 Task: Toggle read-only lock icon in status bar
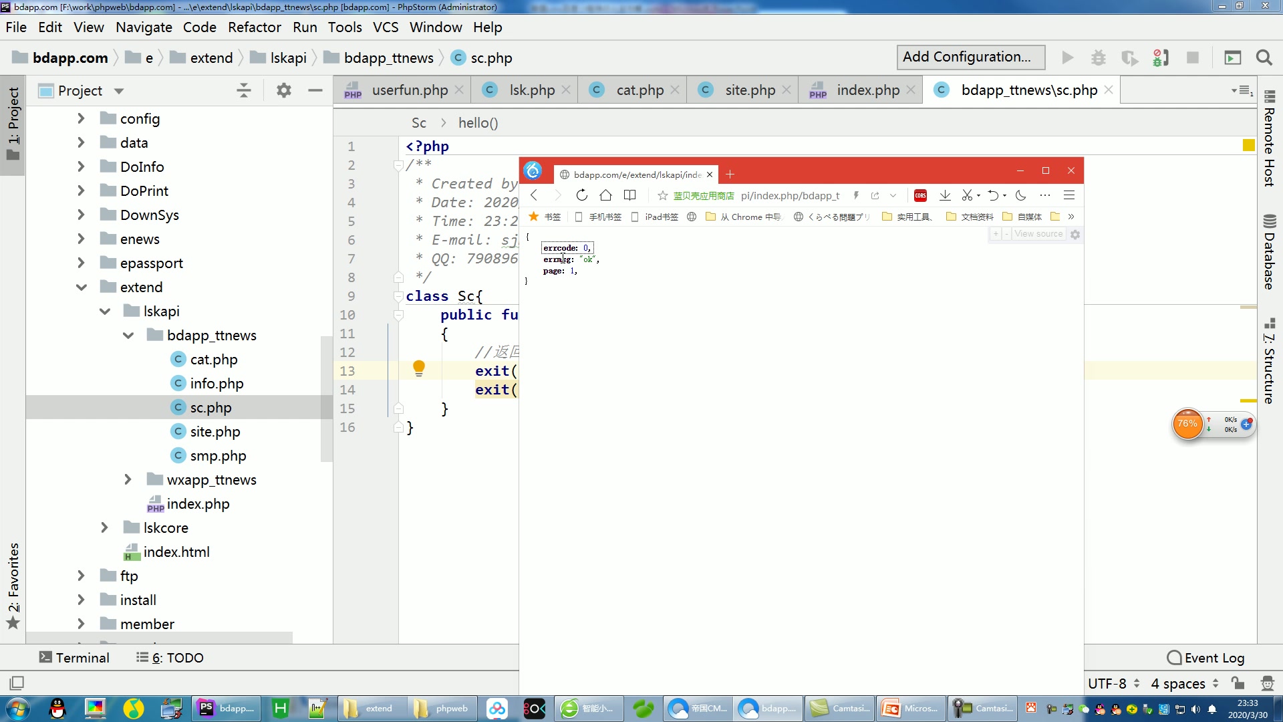pyautogui.click(x=1238, y=683)
